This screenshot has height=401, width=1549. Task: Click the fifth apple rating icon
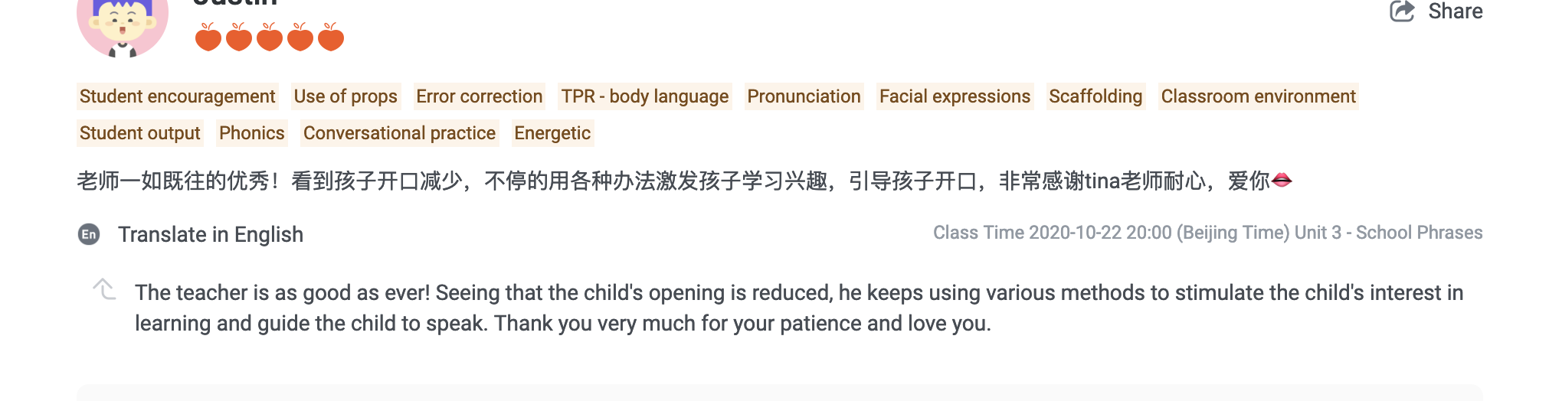tap(331, 37)
